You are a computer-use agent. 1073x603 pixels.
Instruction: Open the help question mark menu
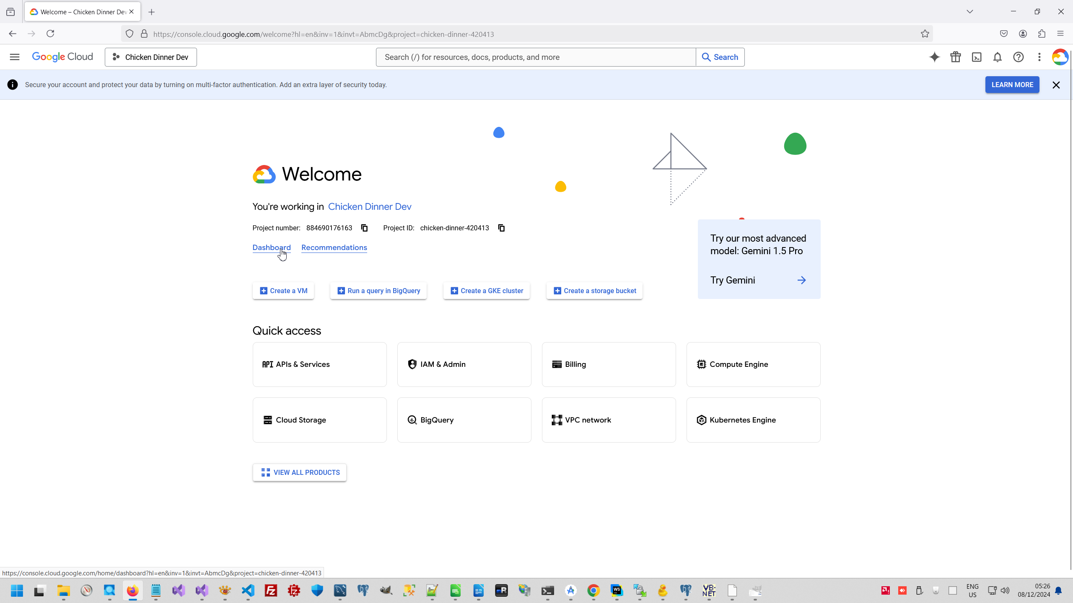point(1019,57)
